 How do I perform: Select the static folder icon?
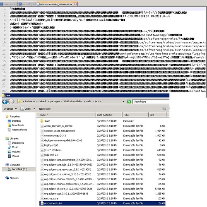point(42,121)
